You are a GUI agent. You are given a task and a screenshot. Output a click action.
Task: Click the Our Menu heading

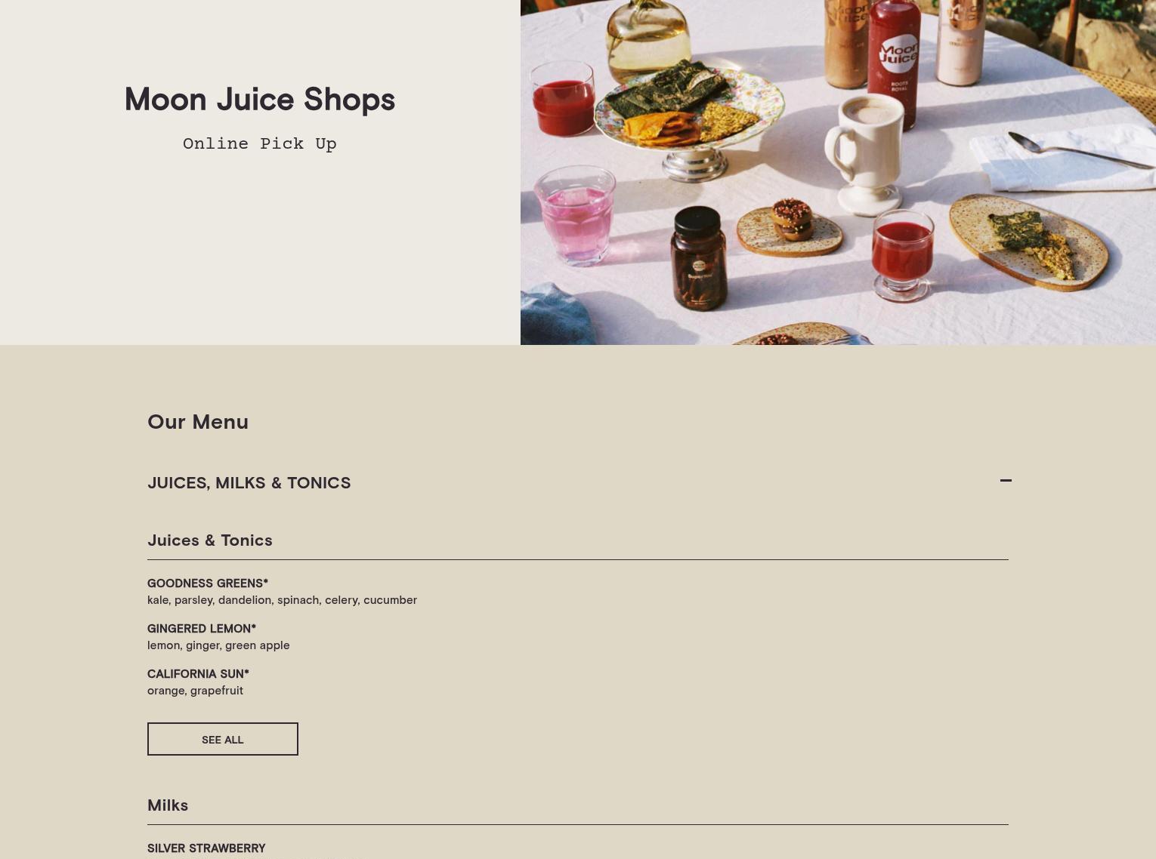pyautogui.click(x=198, y=421)
